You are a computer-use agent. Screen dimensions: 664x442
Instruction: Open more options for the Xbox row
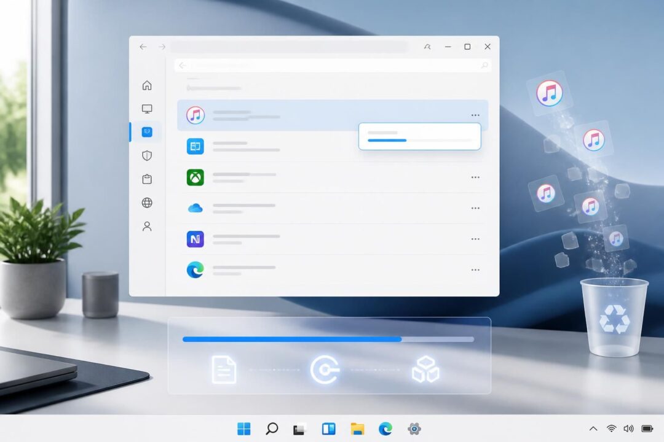coord(475,177)
